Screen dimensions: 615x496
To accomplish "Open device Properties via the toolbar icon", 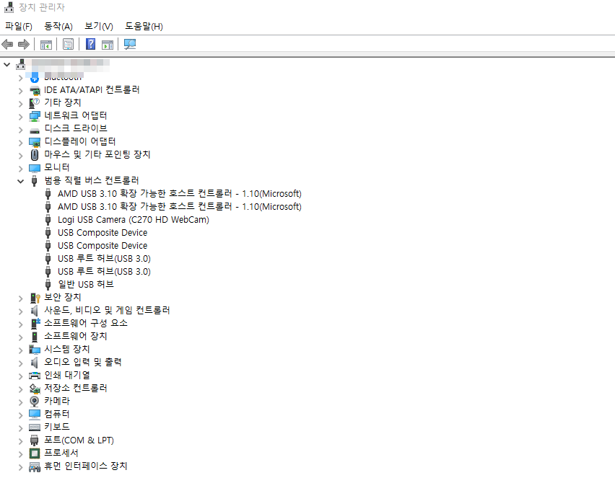I will pos(66,44).
